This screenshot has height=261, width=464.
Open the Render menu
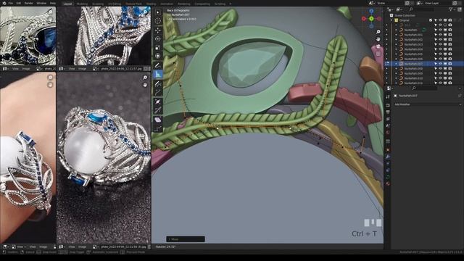(x=29, y=3)
